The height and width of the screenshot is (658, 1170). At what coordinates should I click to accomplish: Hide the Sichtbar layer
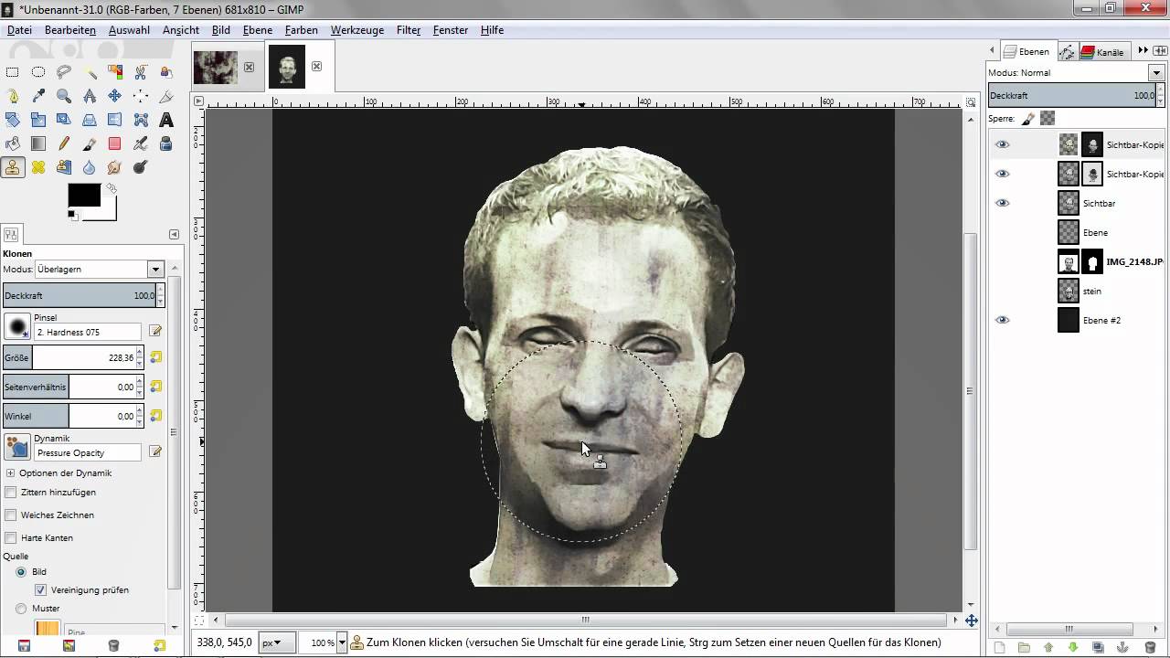coord(1003,203)
